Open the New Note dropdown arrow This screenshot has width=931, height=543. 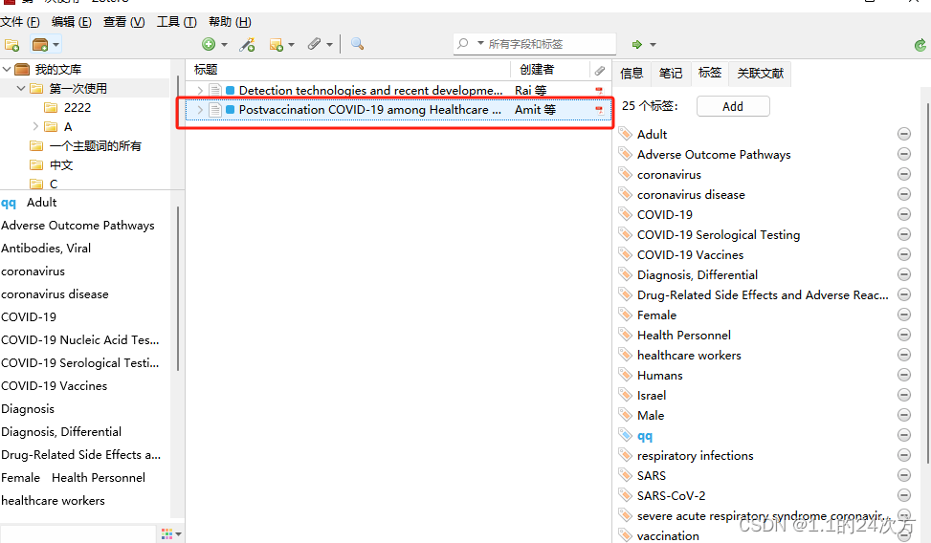291,45
